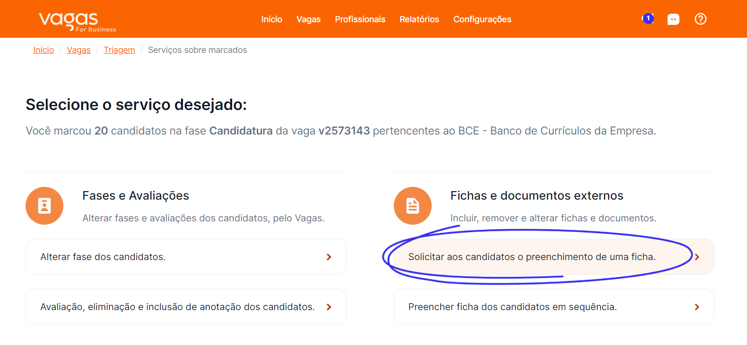Open the Vagas menu in header
Viewport: 747px width, 345px height.
tap(309, 19)
